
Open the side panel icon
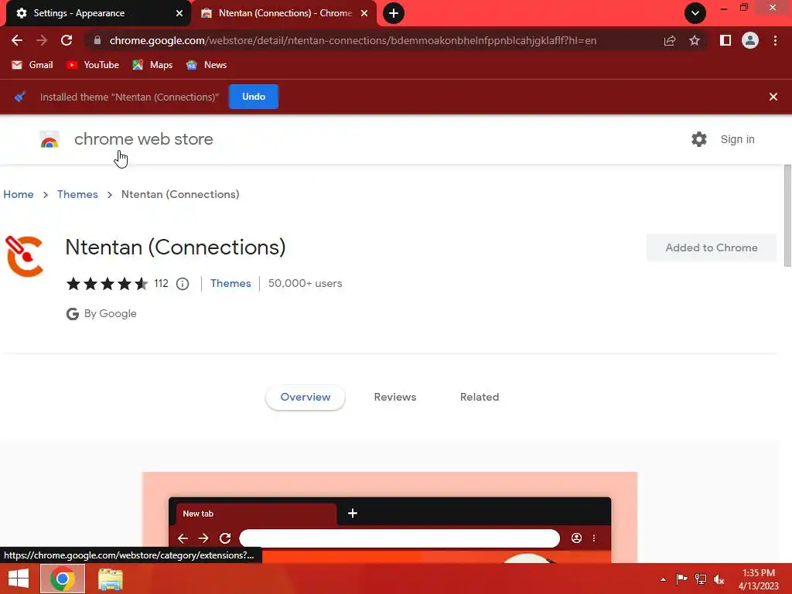pyautogui.click(x=725, y=40)
